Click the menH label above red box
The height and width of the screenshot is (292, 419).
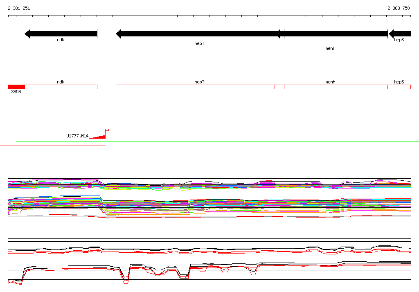click(x=330, y=82)
